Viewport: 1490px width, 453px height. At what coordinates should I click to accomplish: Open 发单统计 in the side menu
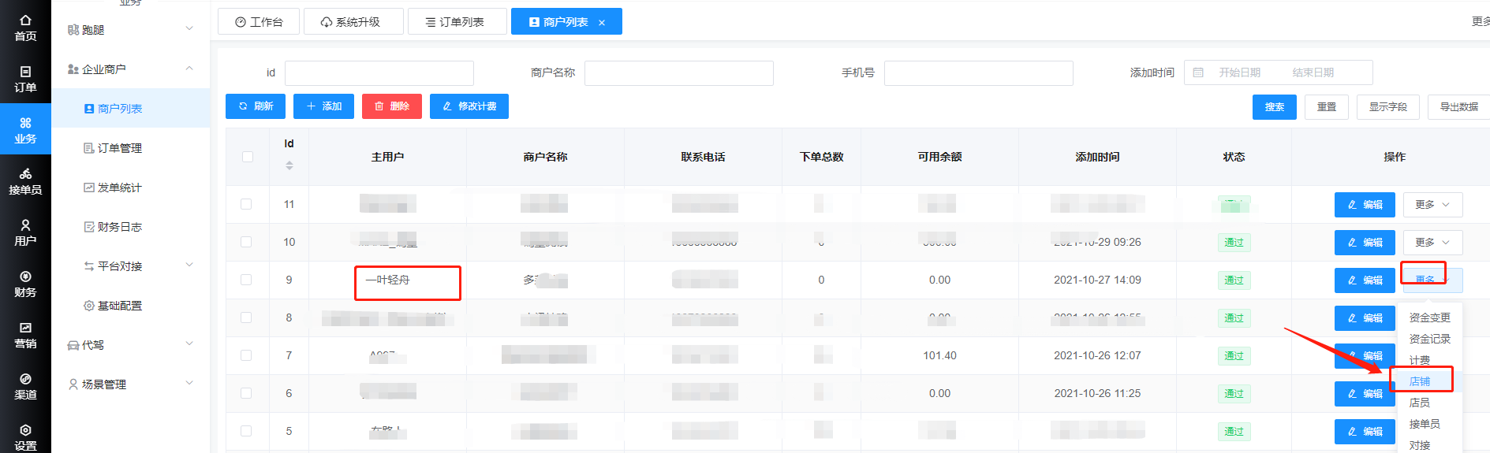pyautogui.click(x=131, y=188)
